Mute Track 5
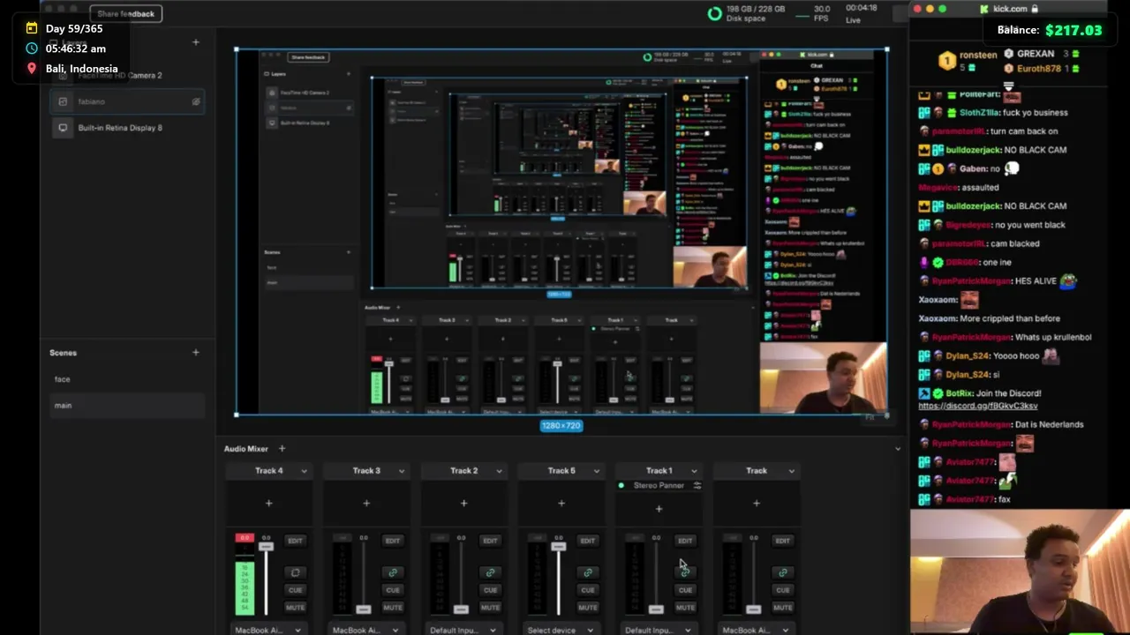This screenshot has height=635, width=1130. [588, 608]
